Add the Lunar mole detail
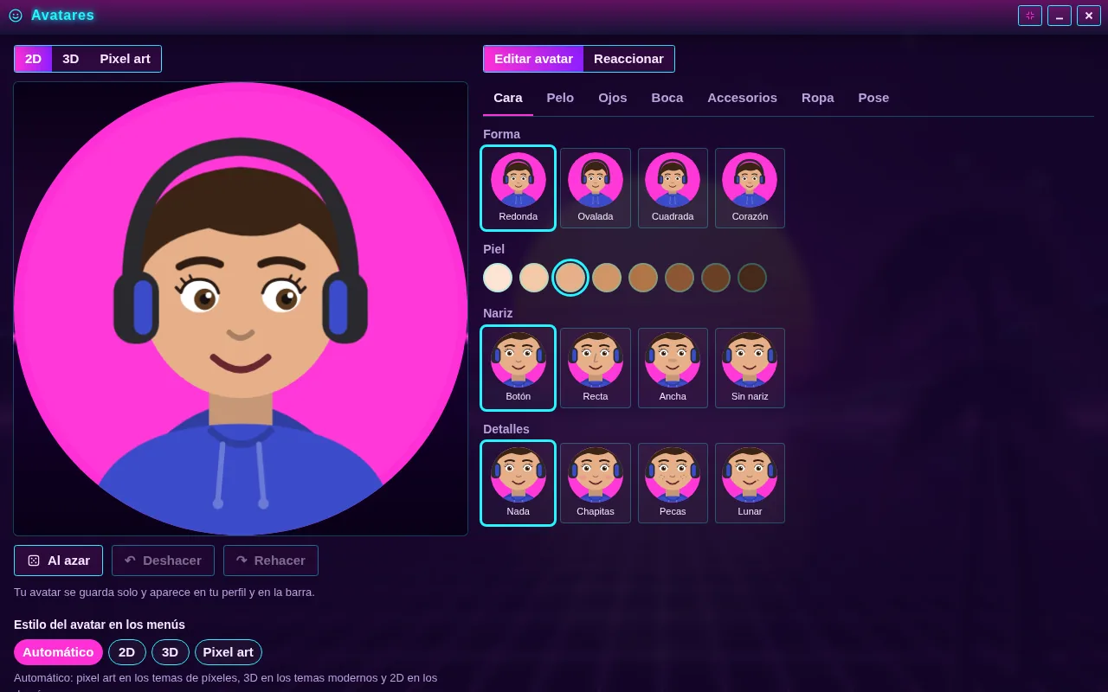1108x692 pixels. (x=750, y=483)
